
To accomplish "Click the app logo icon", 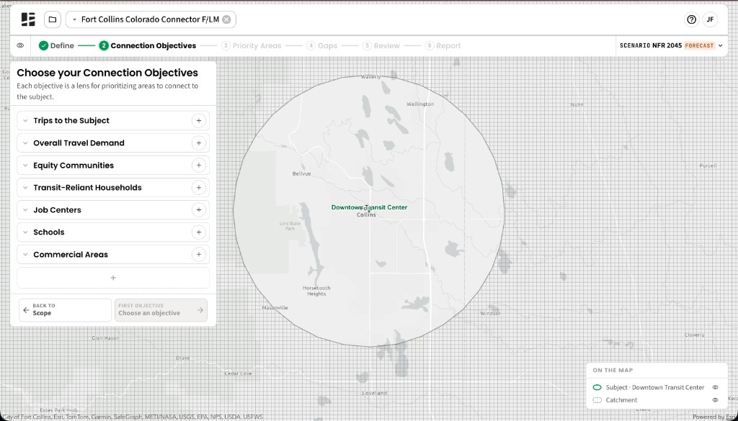I will click(x=28, y=19).
